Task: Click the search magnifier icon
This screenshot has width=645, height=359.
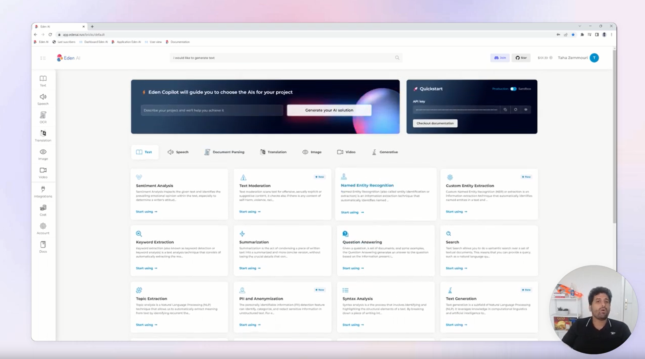Action: click(x=397, y=58)
